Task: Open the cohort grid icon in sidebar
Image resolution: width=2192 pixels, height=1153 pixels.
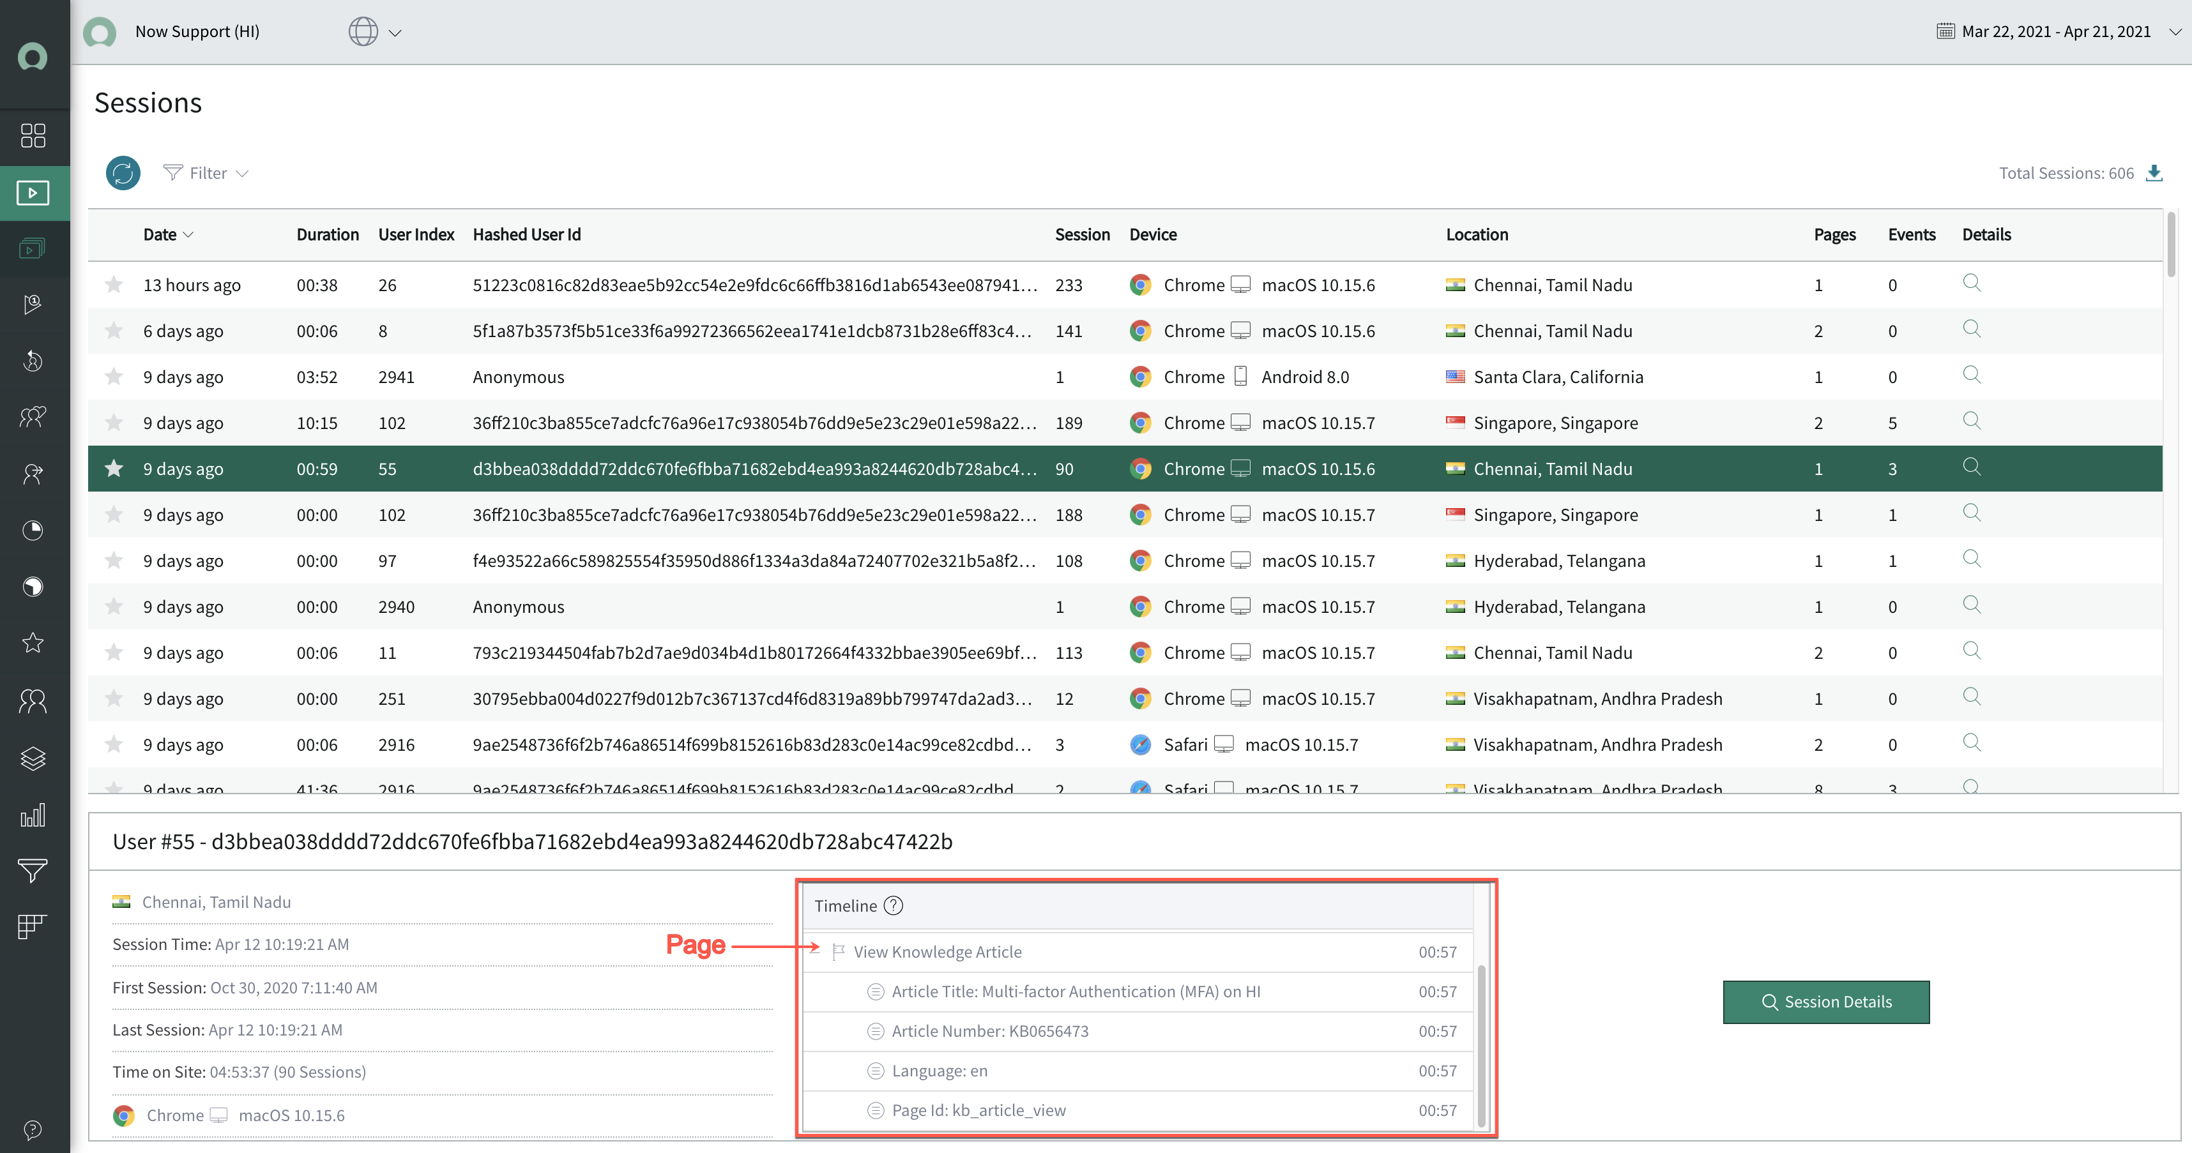Action: [x=33, y=927]
